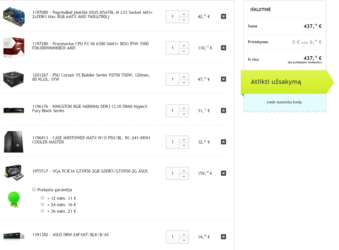Viewport: 339px width, 250px height.
Task: Click the Cooler Master tower case thumbnail
Action: pyautogui.click(x=14, y=142)
